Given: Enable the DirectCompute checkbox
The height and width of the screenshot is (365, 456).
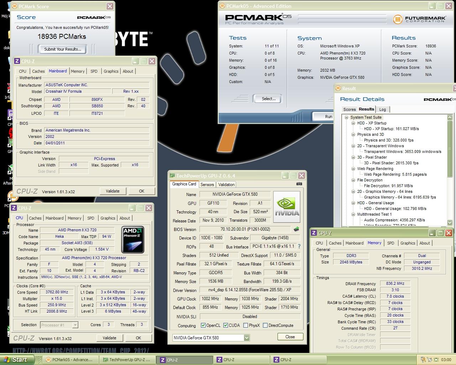Looking at the screenshot, I should 265,325.
